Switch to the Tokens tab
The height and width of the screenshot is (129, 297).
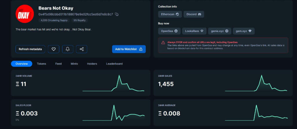tap(41, 64)
